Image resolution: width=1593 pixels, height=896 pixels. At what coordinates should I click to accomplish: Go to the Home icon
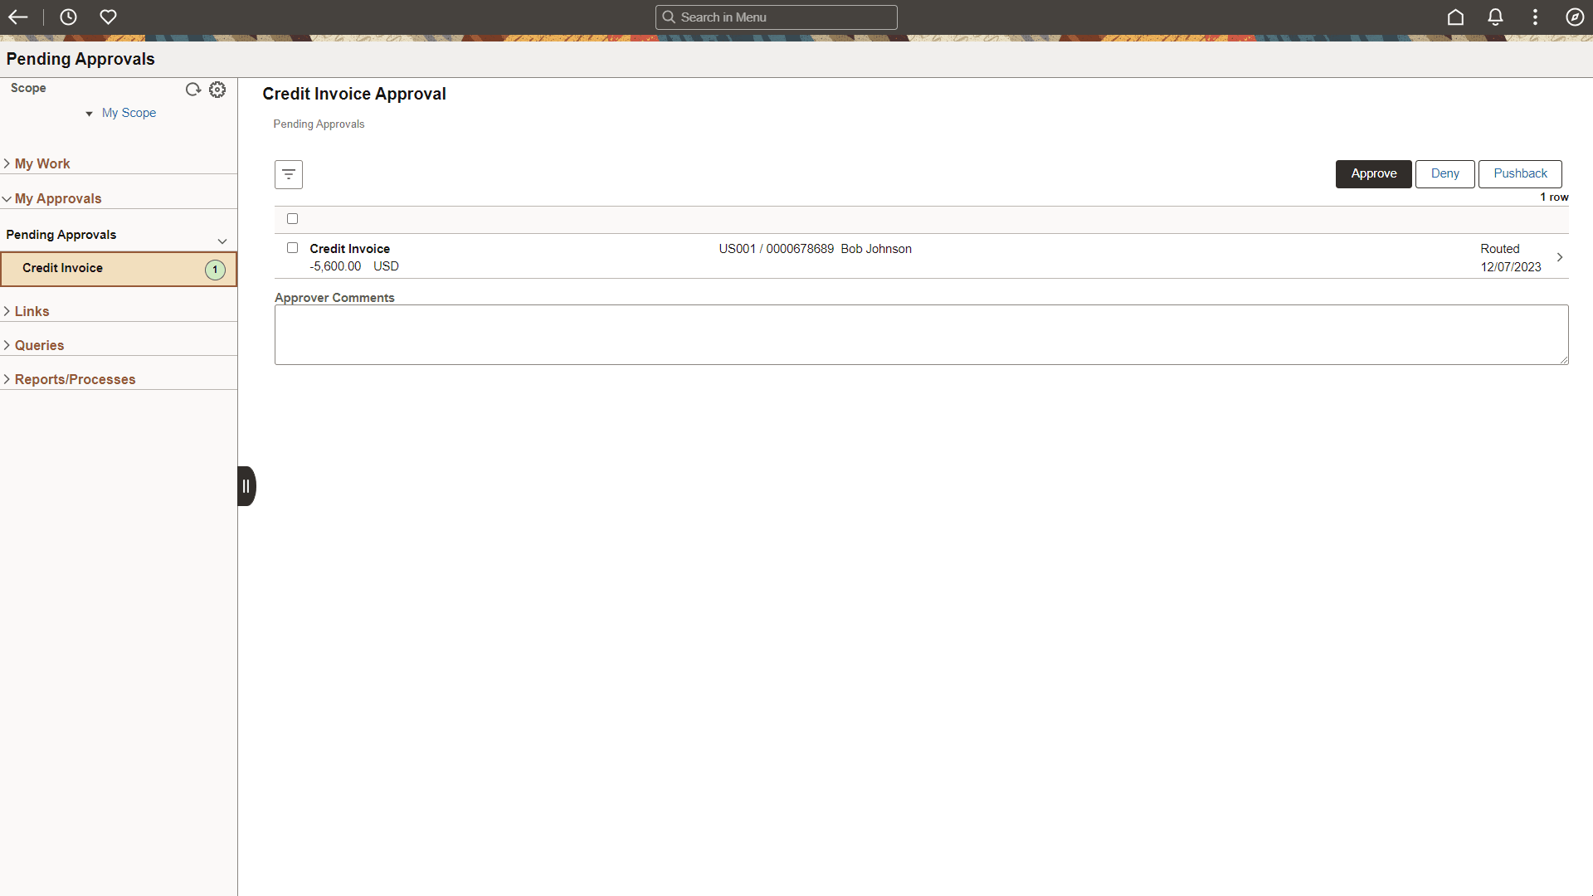pyautogui.click(x=1456, y=17)
